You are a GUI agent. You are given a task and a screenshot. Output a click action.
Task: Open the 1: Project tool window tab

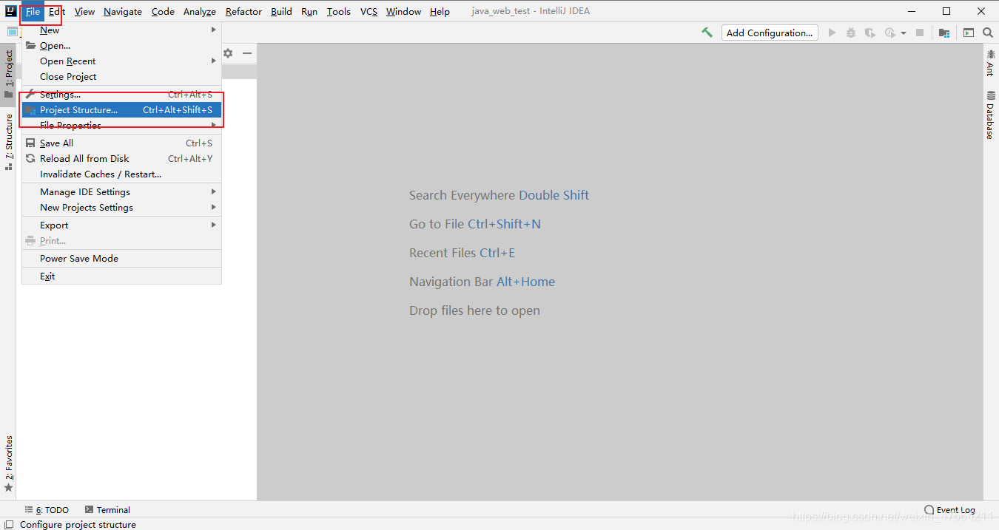8,75
